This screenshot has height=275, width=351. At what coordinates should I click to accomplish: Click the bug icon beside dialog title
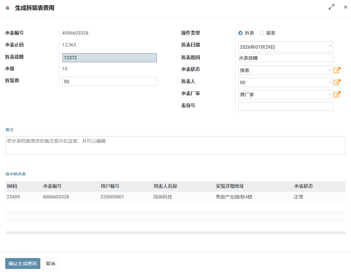(7, 8)
